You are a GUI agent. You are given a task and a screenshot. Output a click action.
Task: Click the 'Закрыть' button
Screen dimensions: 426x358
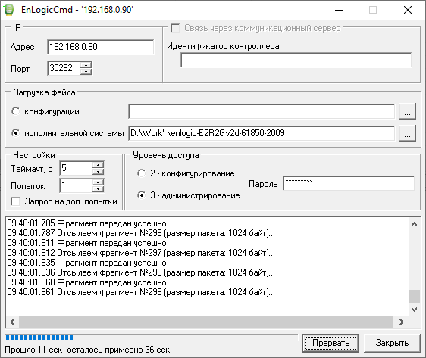[392, 343]
